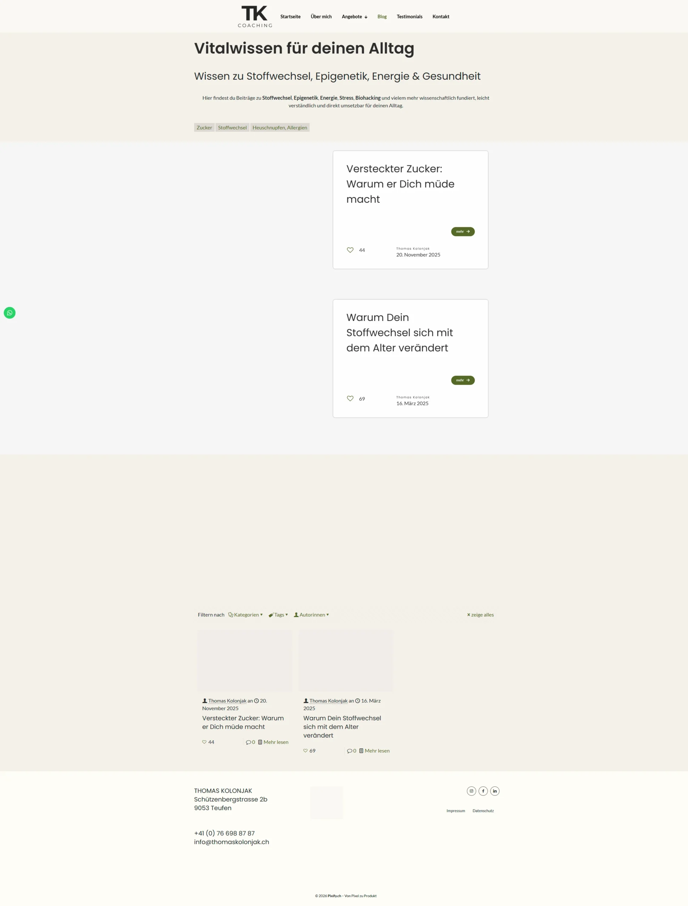Expand the Tags filter dropdown
Screen dimensions: 688x906
click(x=278, y=615)
